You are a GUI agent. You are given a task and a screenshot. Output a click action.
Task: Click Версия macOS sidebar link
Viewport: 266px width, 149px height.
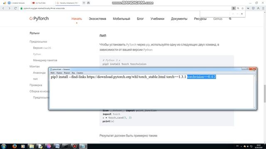pyautogui.click(x=42, y=48)
